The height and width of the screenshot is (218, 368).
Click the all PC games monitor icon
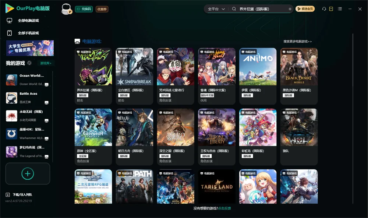point(10,21)
